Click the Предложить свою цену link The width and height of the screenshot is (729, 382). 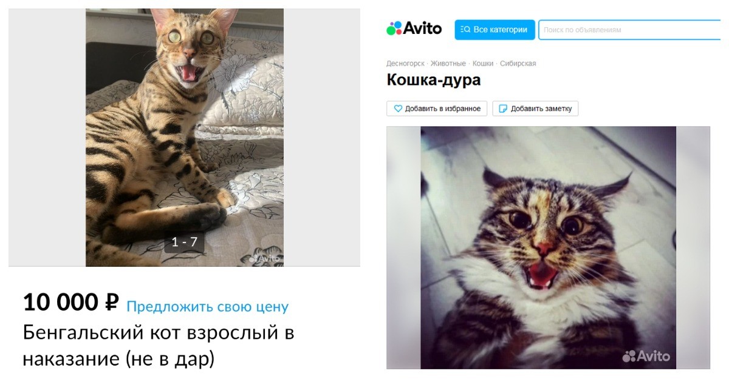(207, 307)
